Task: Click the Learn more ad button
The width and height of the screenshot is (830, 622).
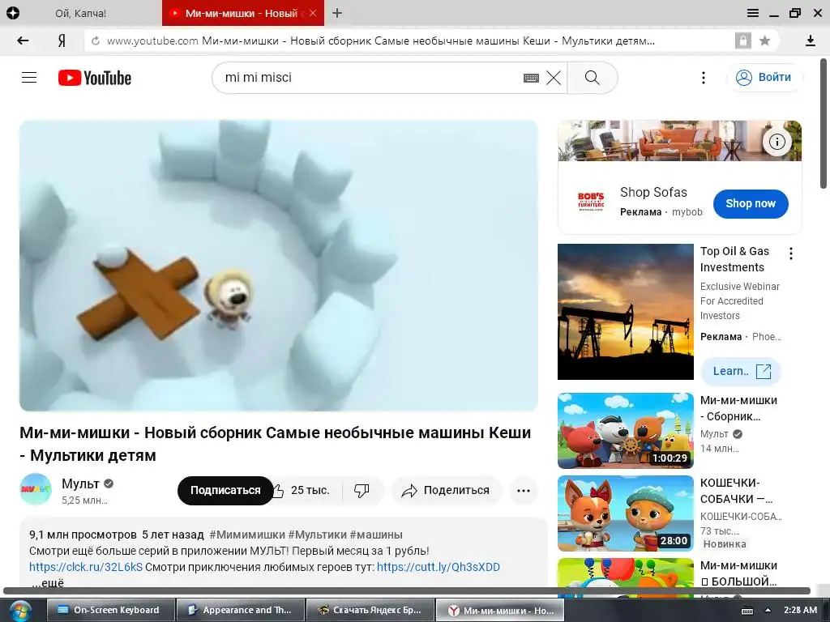Action: tap(741, 371)
